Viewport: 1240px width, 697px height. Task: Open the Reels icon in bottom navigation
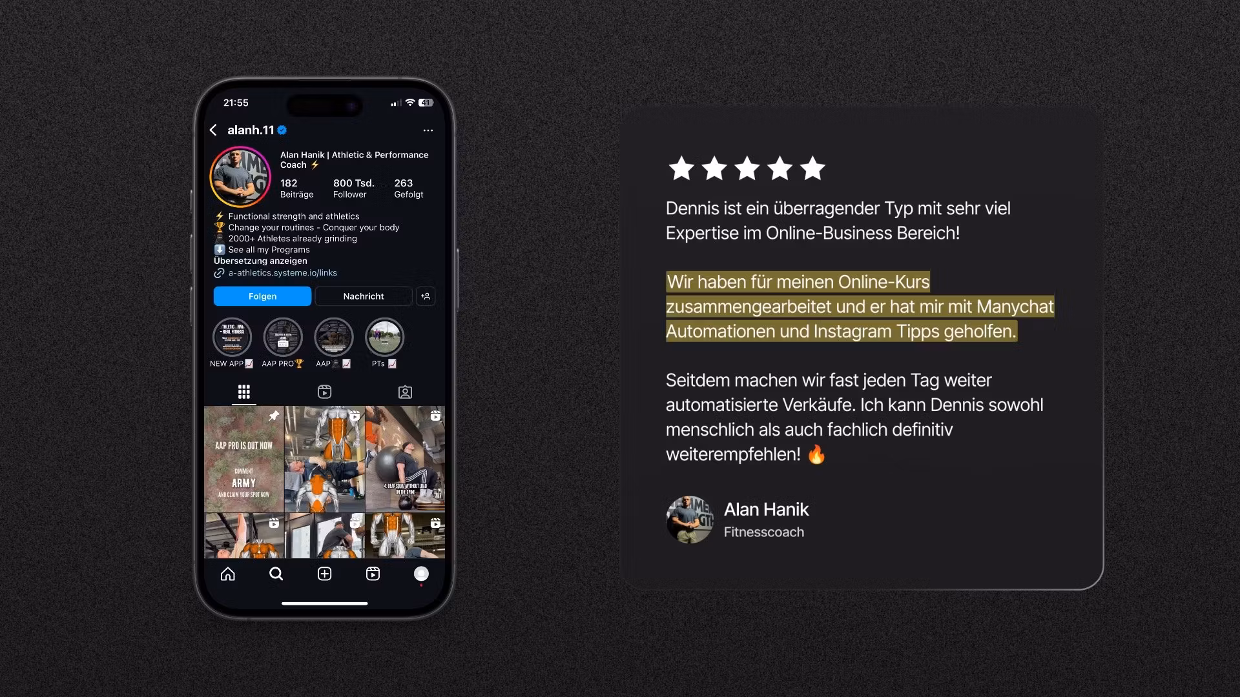(373, 574)
